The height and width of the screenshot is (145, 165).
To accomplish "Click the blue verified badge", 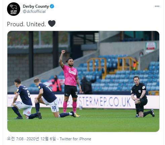I will 52,6.
